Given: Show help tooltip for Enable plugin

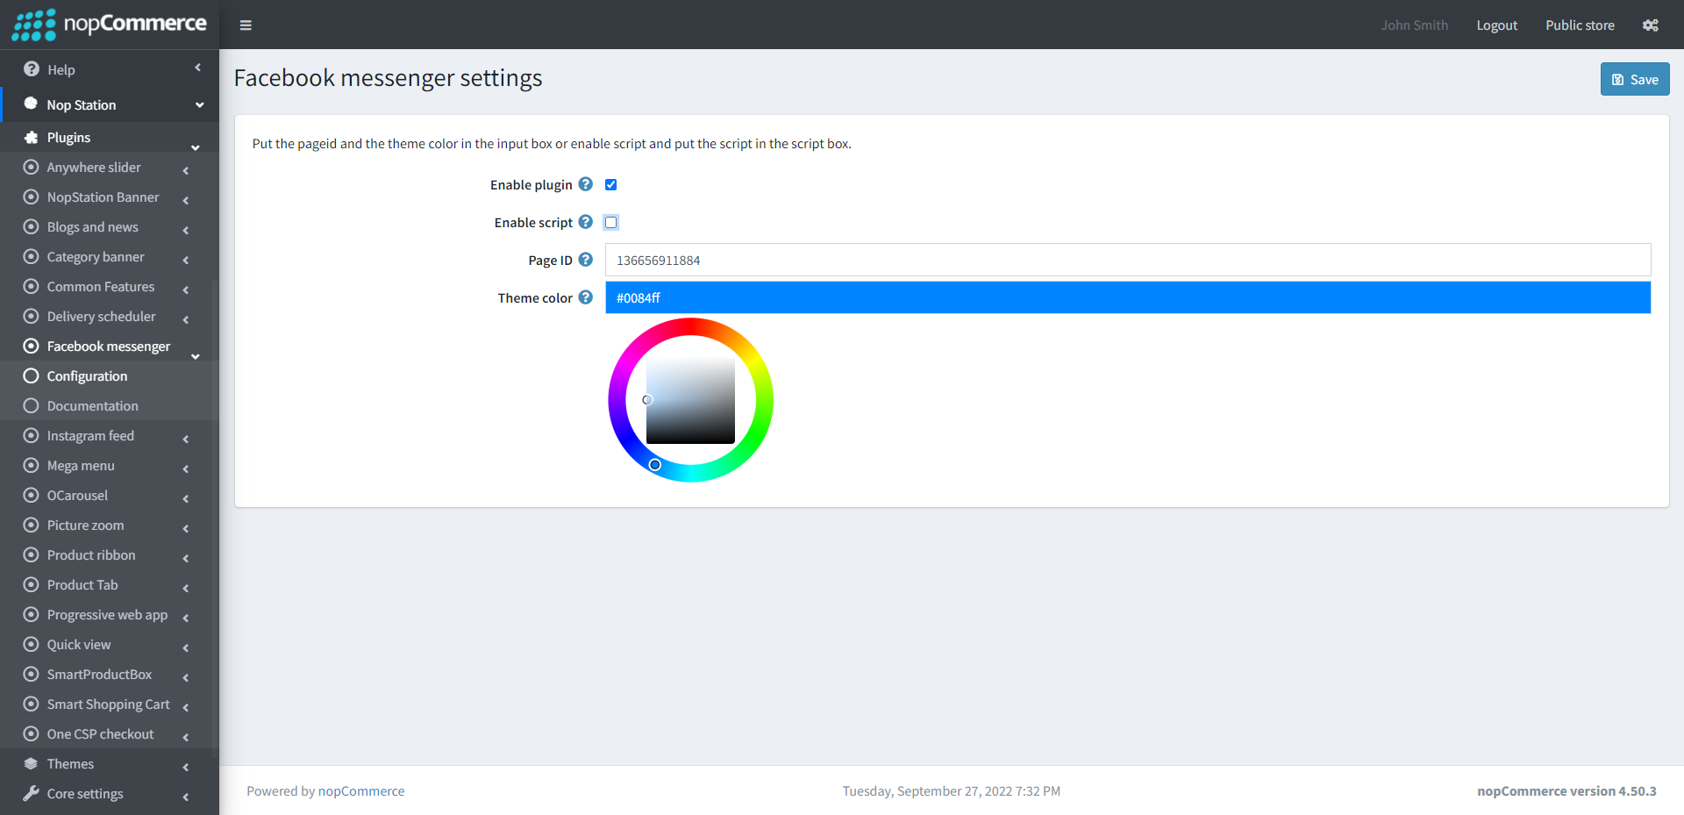Looking at the screenshot, I should point(586,184).
